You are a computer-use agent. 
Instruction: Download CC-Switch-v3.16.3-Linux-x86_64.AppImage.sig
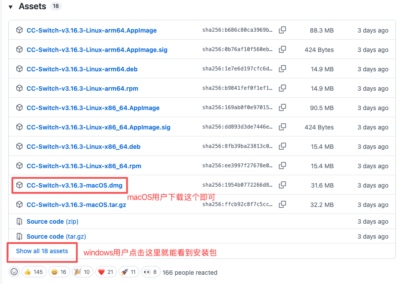(x=98, y=127)
